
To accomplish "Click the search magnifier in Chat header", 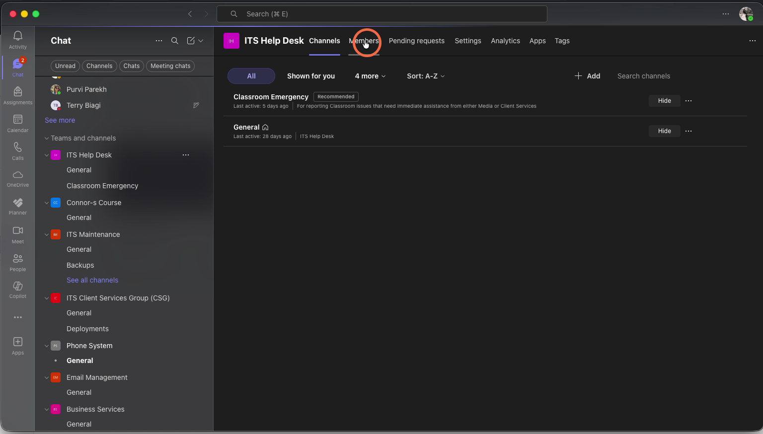I will pos(175,41).
